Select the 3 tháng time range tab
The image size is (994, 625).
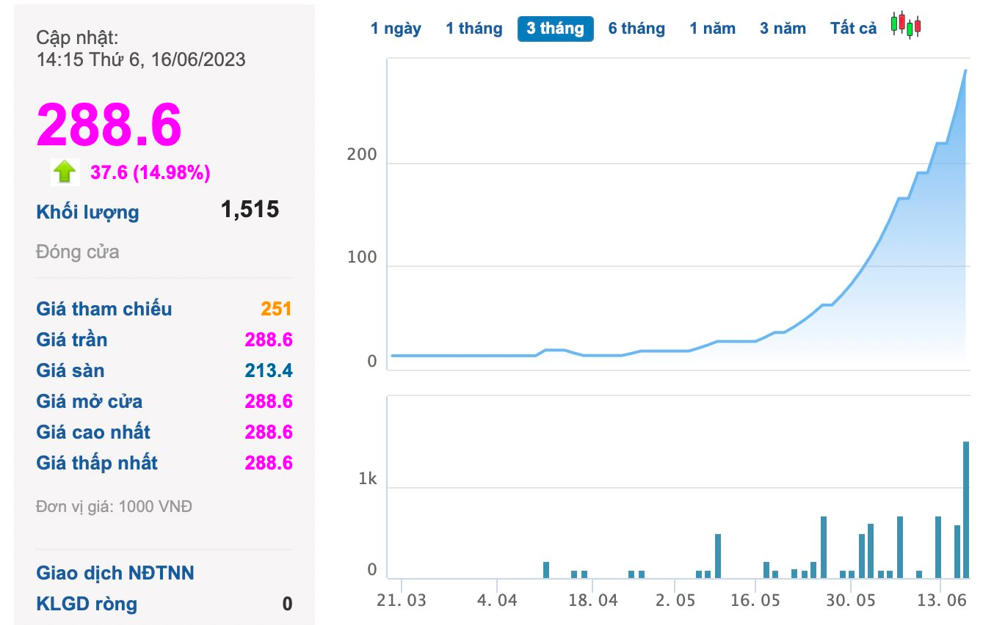click(x=556, y=29)
